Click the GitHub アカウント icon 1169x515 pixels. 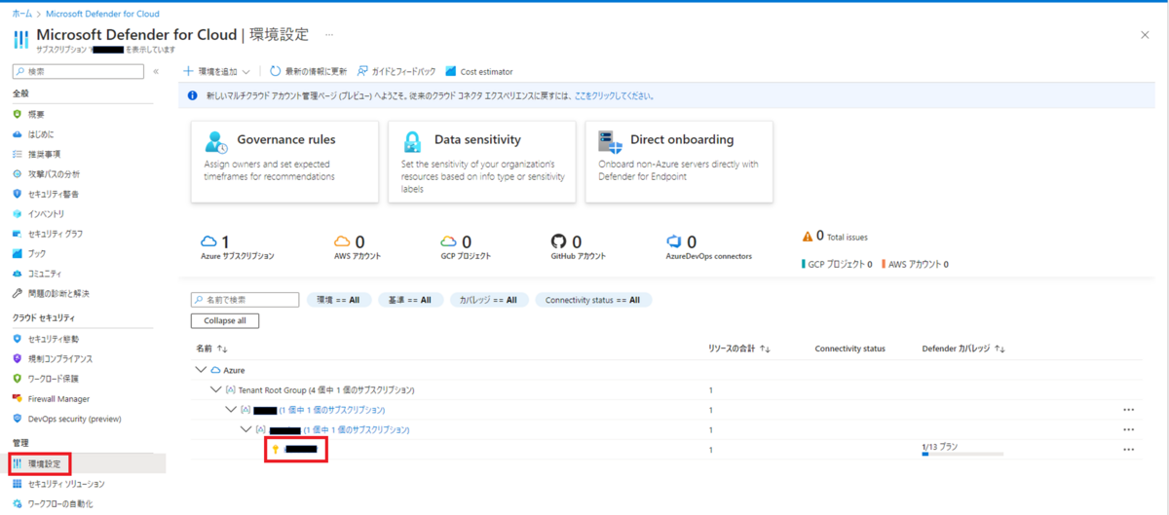(x=558, y=241)
